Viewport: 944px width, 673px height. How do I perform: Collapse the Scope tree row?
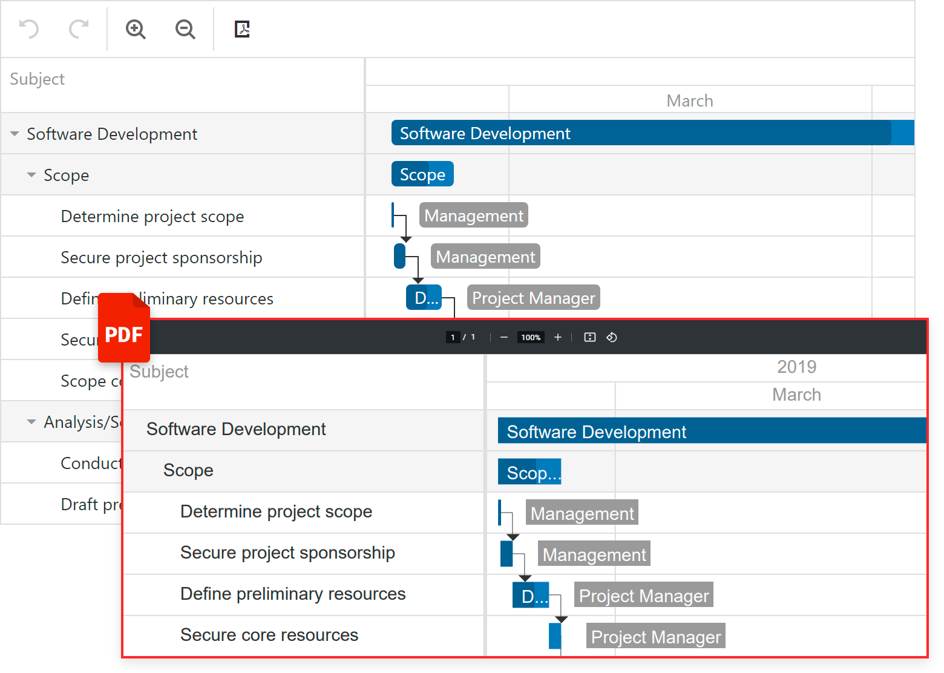coord(31,174)
